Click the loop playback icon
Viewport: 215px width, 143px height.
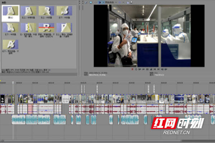pos(136,69)
